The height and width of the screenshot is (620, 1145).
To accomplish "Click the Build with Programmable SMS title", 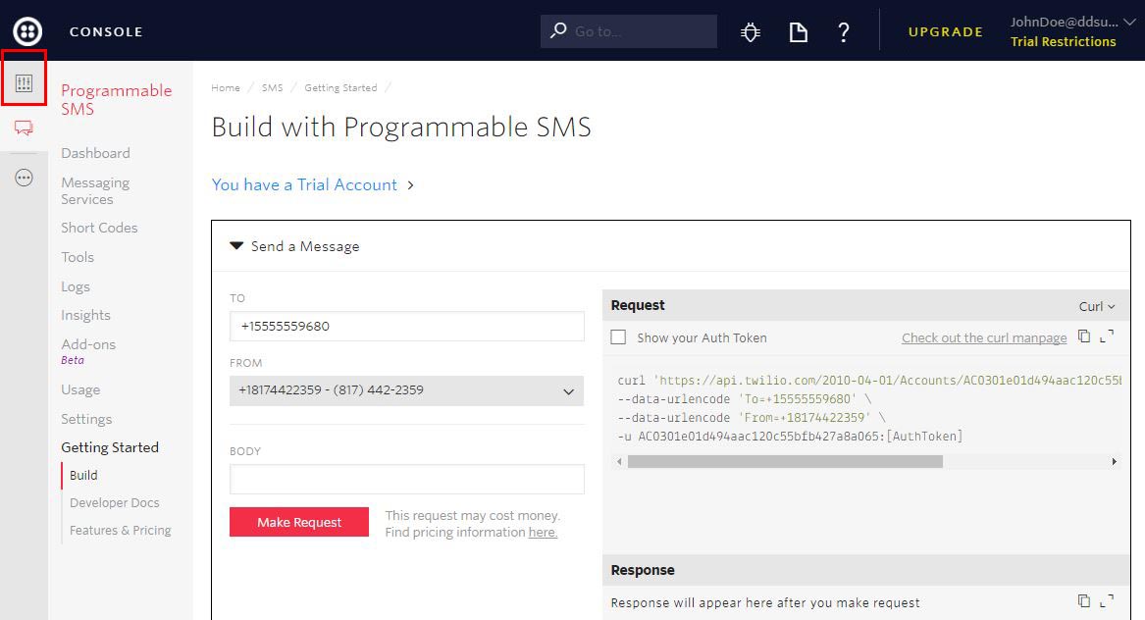I will click(401, 128).
